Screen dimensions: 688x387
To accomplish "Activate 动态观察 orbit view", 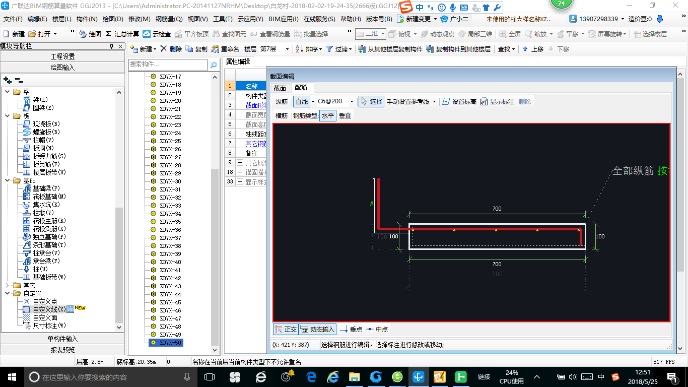I will [437, 34].
